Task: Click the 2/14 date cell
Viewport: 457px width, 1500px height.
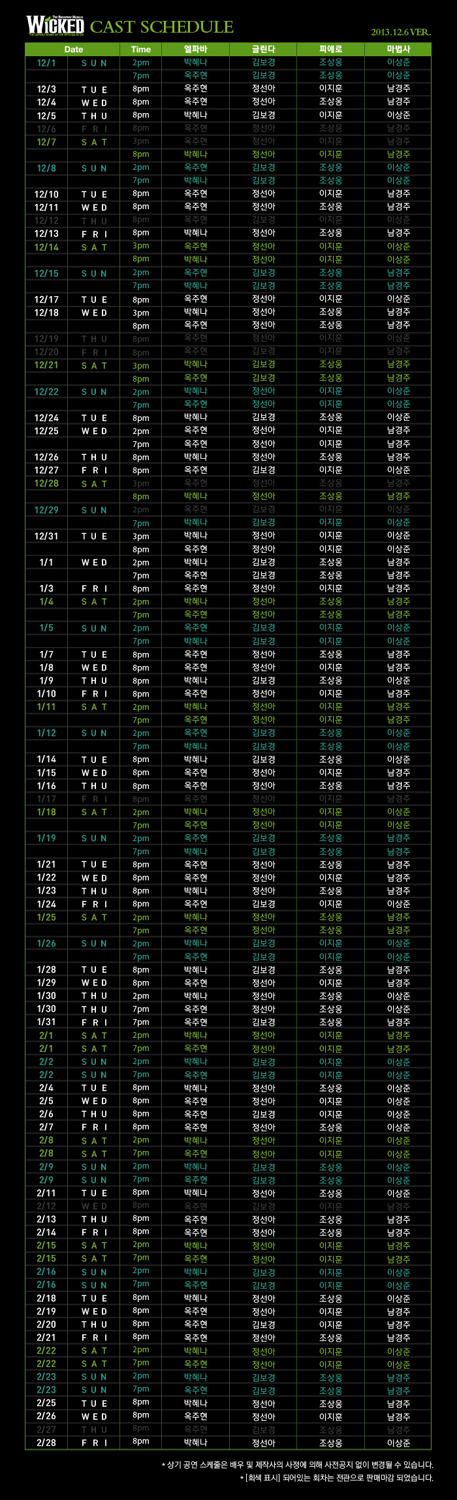Action: 46,1232
